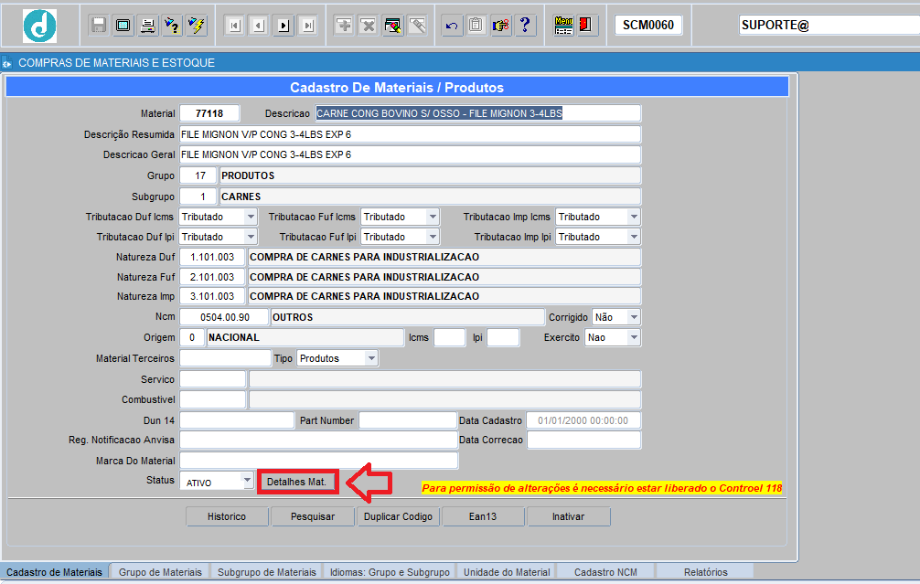
Task: Click the Ean13 button
Action: [x=483, y=516]
